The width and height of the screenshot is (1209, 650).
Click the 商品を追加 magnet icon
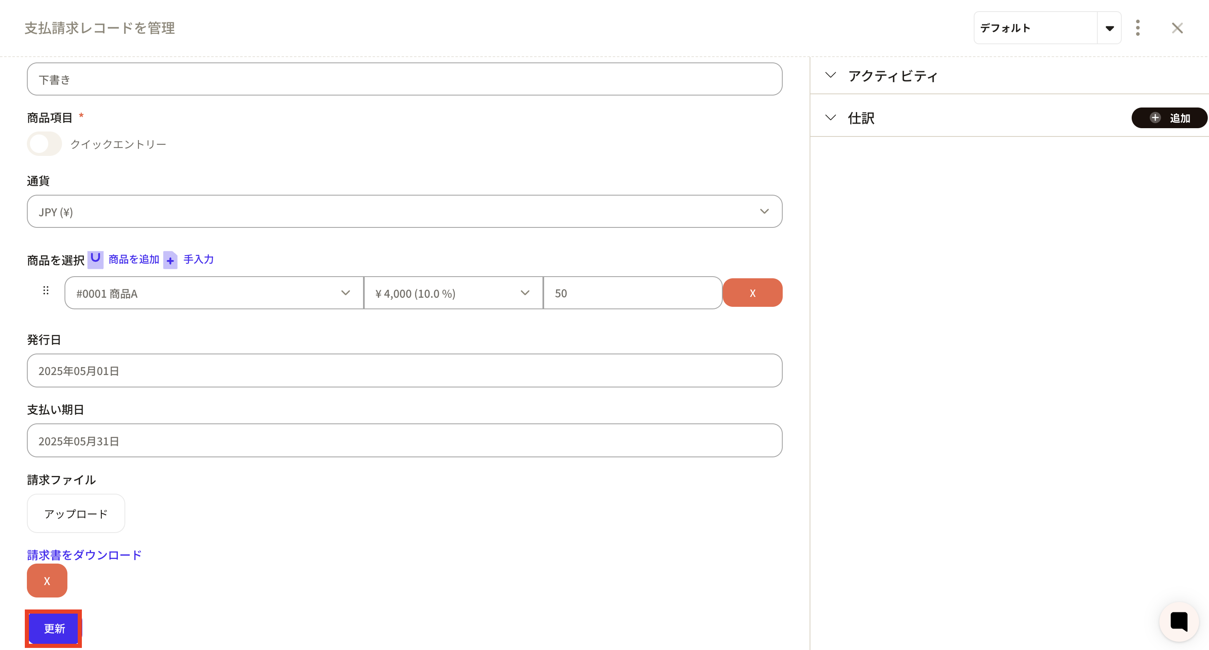[x=95, y=259]
